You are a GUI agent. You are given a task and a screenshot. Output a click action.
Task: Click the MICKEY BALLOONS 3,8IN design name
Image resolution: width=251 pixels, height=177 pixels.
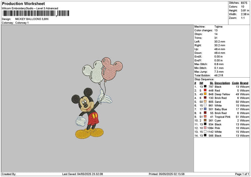(x=32, y=19)
